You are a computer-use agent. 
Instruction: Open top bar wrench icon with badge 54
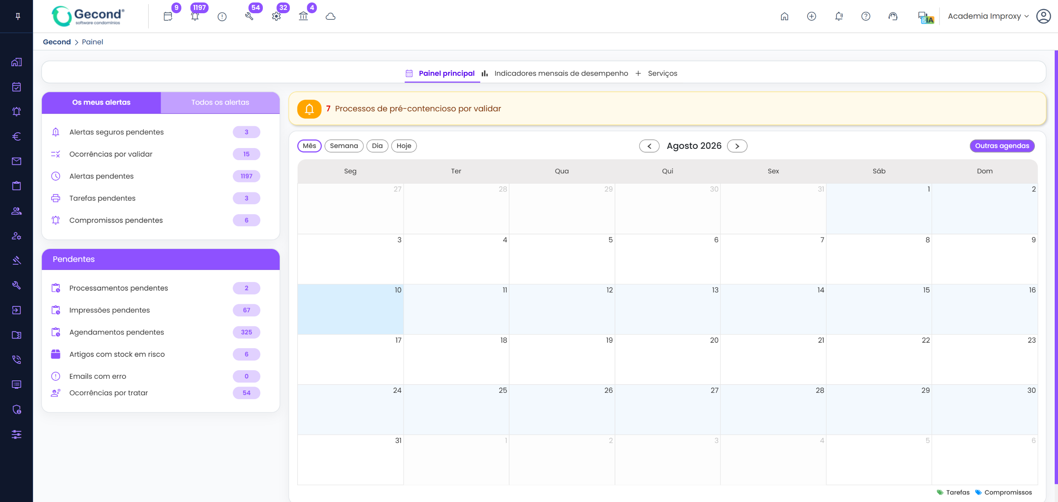pos(249,17)
